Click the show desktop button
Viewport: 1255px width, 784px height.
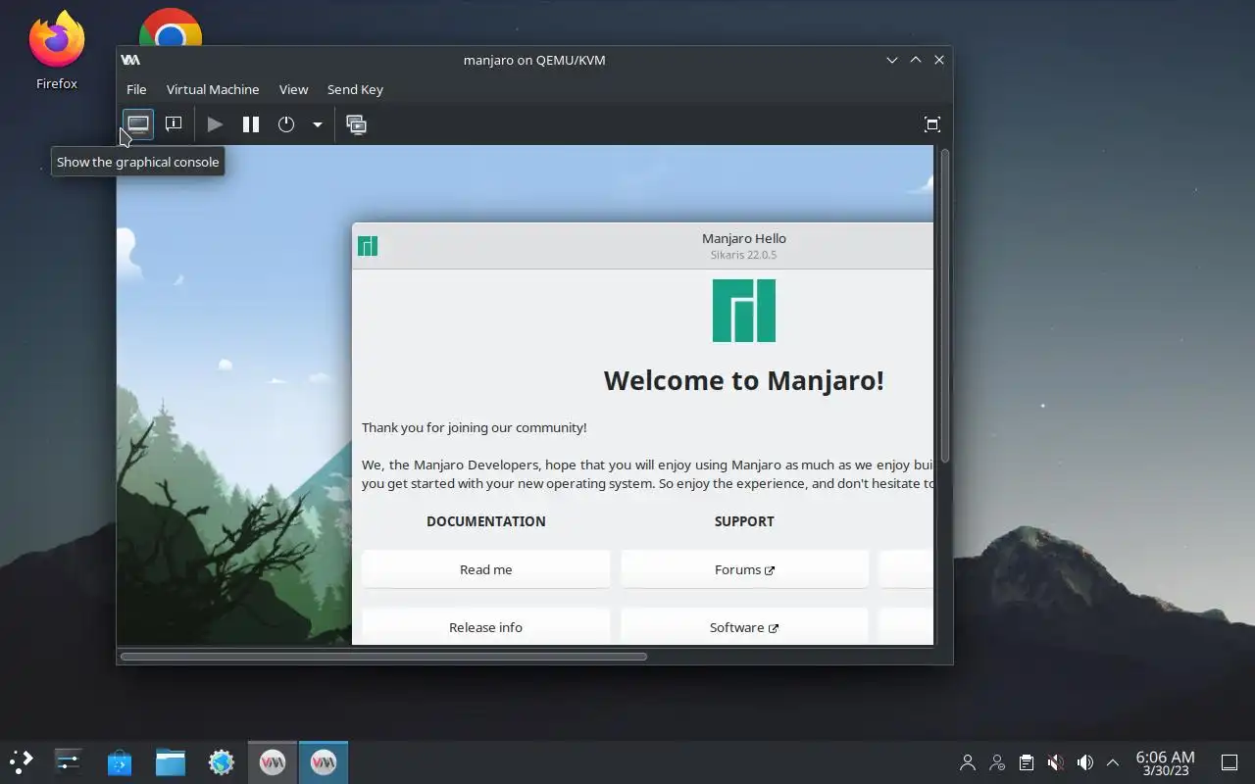point(1229,762)
